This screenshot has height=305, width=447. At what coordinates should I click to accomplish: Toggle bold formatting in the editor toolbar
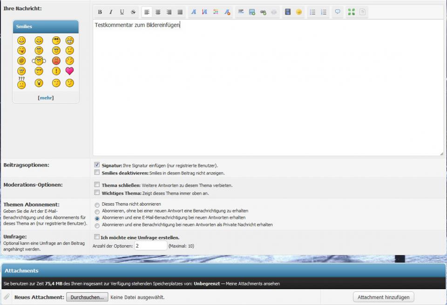[100, 12]
